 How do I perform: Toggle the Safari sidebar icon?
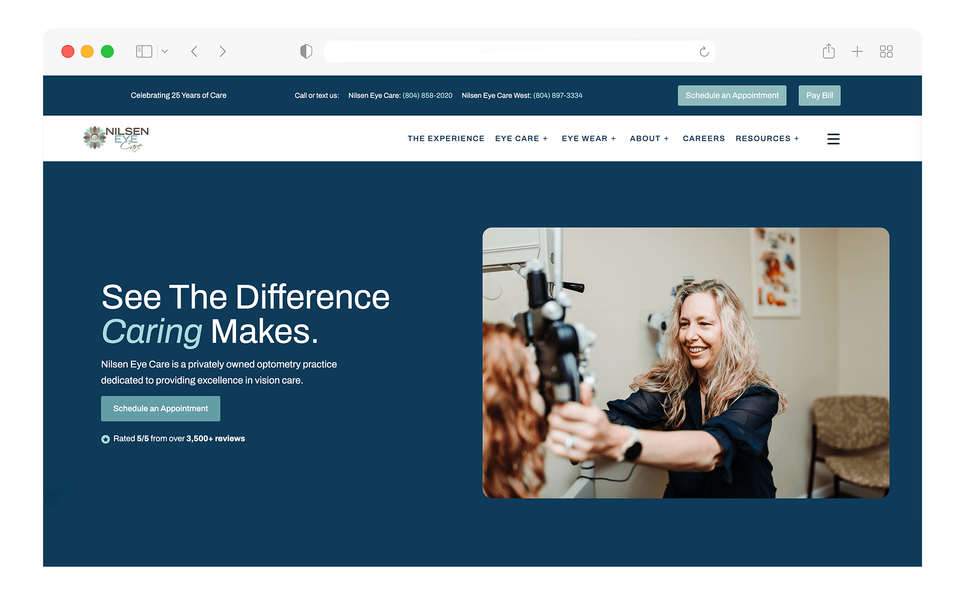(144, 52)
